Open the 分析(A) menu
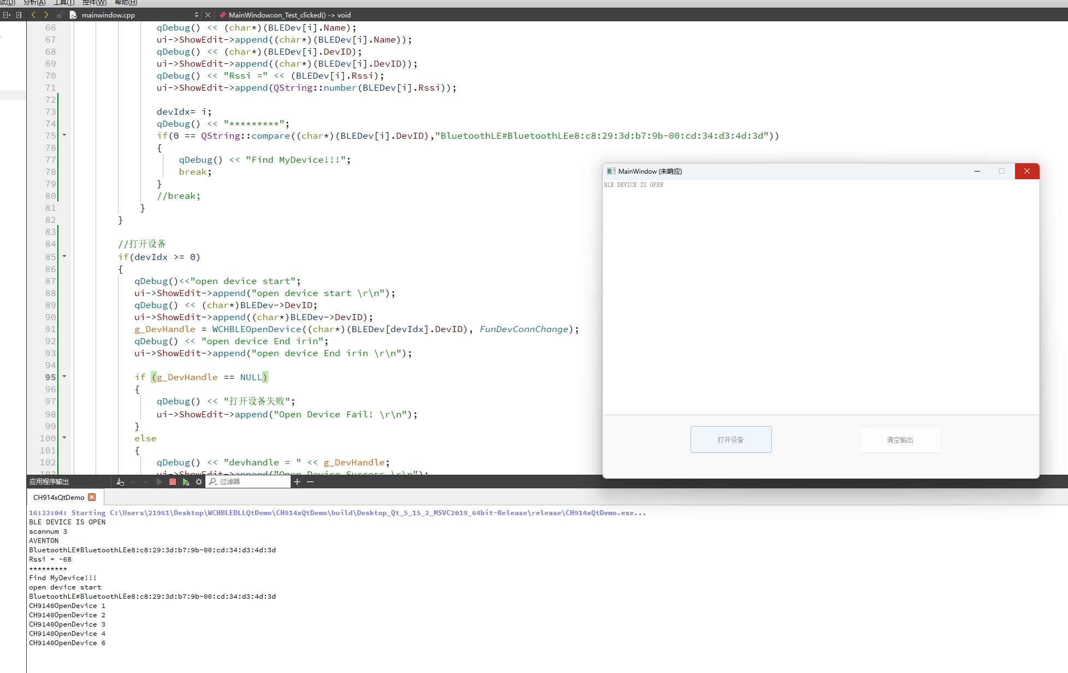This screenshot has height=673, width=1068. [34, 3]
